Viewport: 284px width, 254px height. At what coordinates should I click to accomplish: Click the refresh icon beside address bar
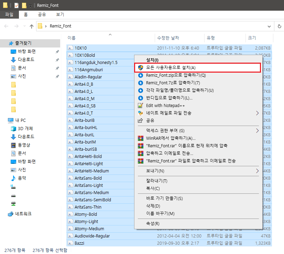[280, 26]
